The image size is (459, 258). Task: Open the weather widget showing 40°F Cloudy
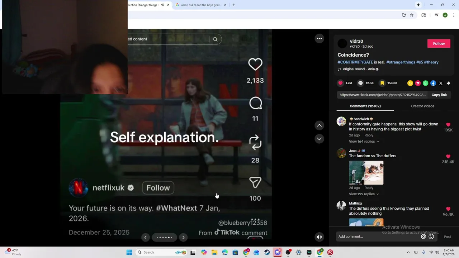[13, 252]
